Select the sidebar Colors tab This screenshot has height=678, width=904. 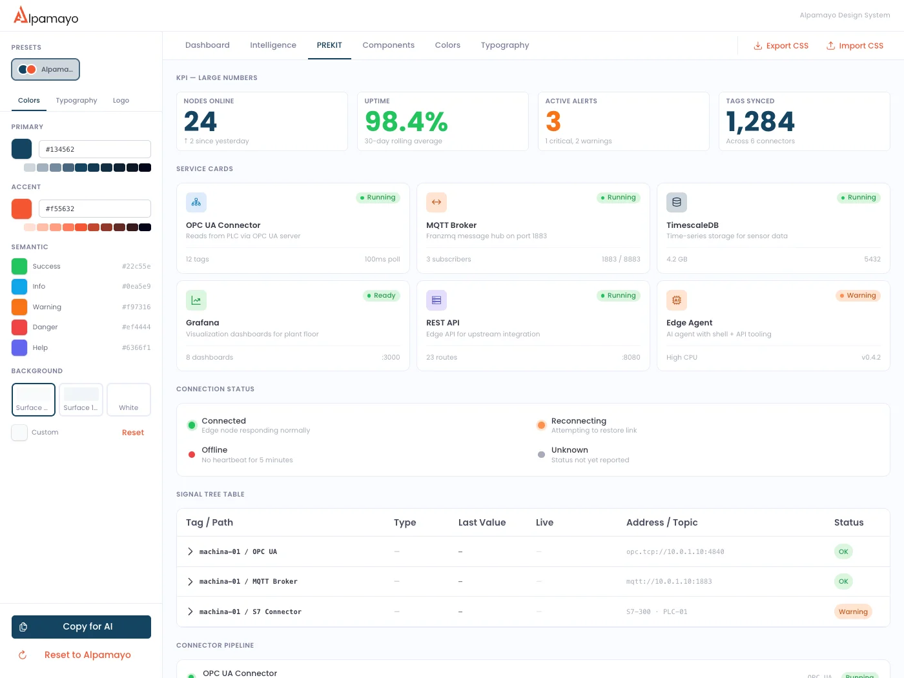click(x=29, y=101)
